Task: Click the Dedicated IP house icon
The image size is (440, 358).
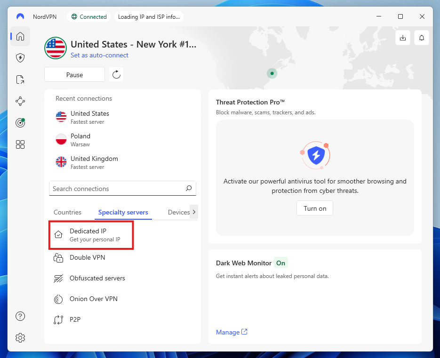Action: coord(58,235)
